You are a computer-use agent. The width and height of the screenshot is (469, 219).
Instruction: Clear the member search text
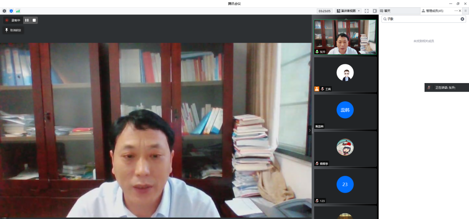click(462, 19)
